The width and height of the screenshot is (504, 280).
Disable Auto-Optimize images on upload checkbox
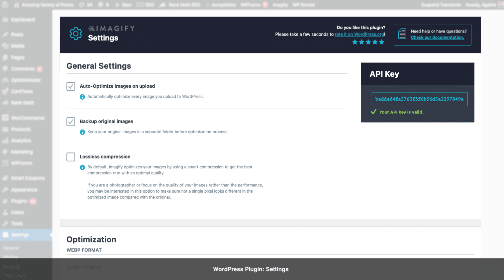(71, 86)
